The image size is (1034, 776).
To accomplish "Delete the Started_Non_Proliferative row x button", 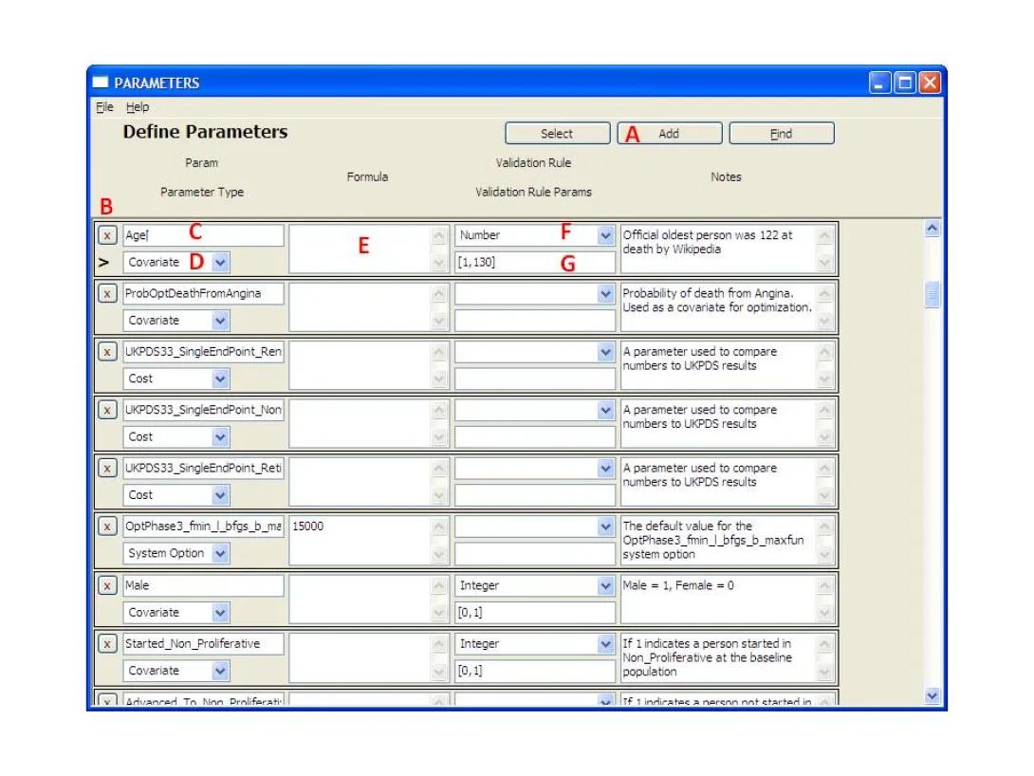I will [x=107, y=643].
